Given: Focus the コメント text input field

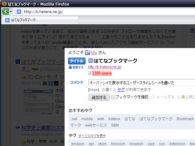Looking at the screenshot, I should pos(142,82).
